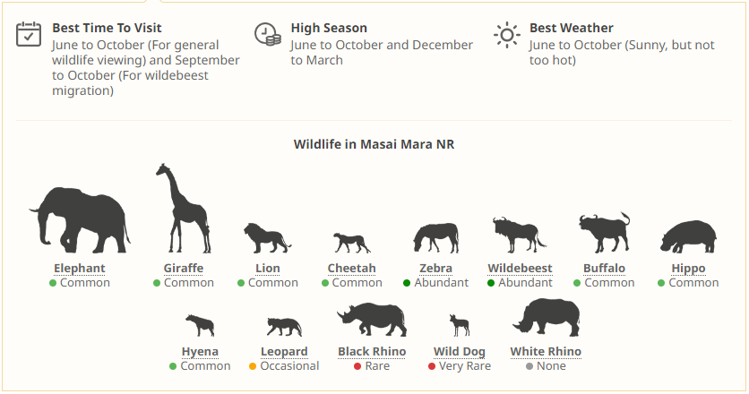Open the Hyena link
This screenshot has height=394, width=749.
tap(200, 352)
